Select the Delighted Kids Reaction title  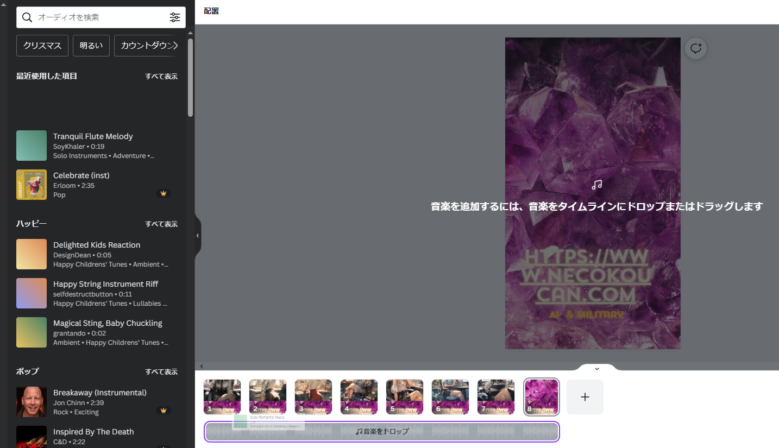(97, 245)
